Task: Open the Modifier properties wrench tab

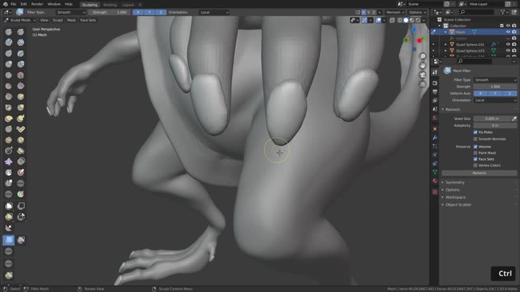Action: [435, 138]
